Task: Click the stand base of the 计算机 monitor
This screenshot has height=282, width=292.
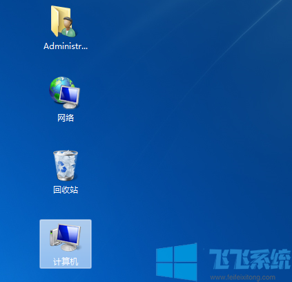Action: 68,247
